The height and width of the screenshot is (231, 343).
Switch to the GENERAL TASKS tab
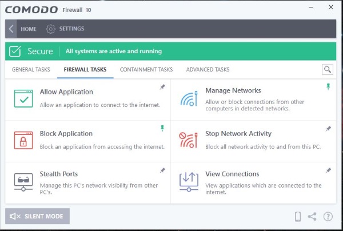[x=31, y=70]
